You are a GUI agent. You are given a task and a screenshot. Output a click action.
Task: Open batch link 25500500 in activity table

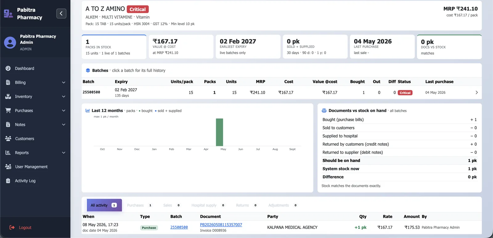coord(179,227)
